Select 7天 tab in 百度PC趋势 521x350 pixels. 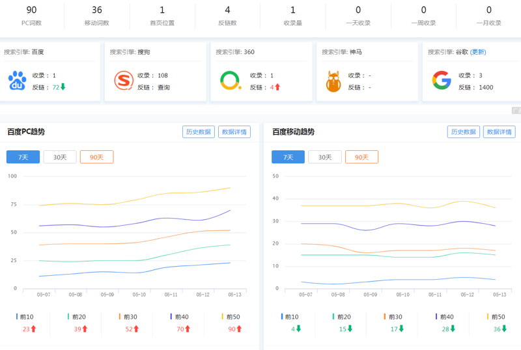point(23,157)
